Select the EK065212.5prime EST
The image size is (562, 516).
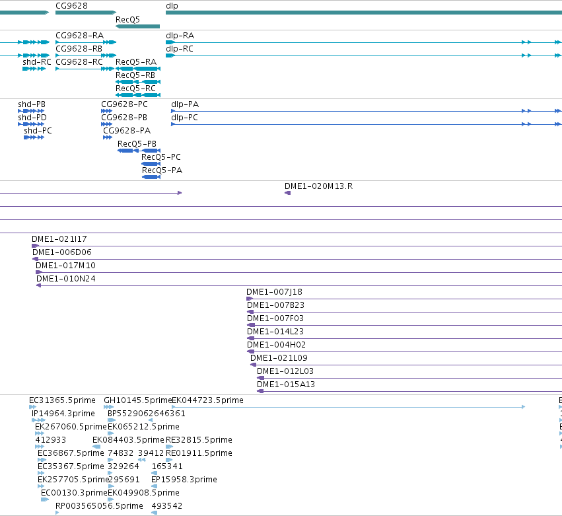pos(110,433)
